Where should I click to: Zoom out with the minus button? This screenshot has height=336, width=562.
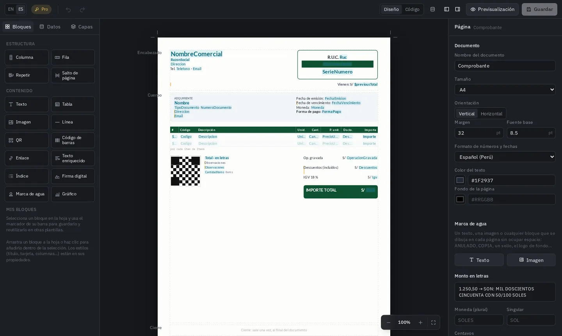click(x=388, y=322)
